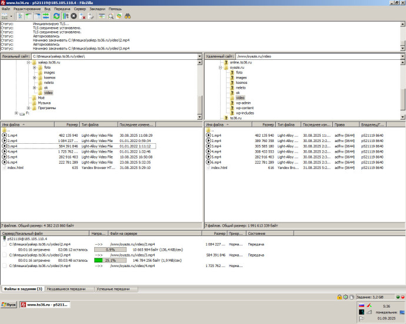Viewport: 406px width, 324px height.
Task: Toggle transfer queue display button
Action: (46, 16)
